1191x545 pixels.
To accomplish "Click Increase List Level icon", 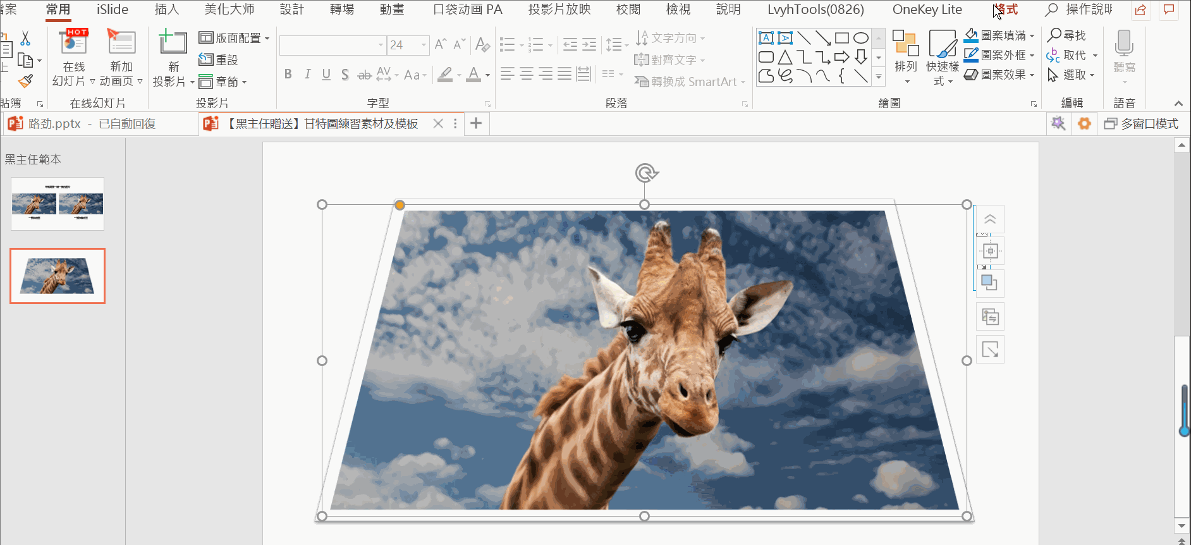I will click(589, 44).
